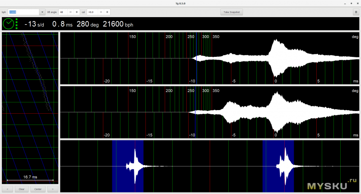
Task: Click the 21600 bph reading in display
Action: [118, 24]
